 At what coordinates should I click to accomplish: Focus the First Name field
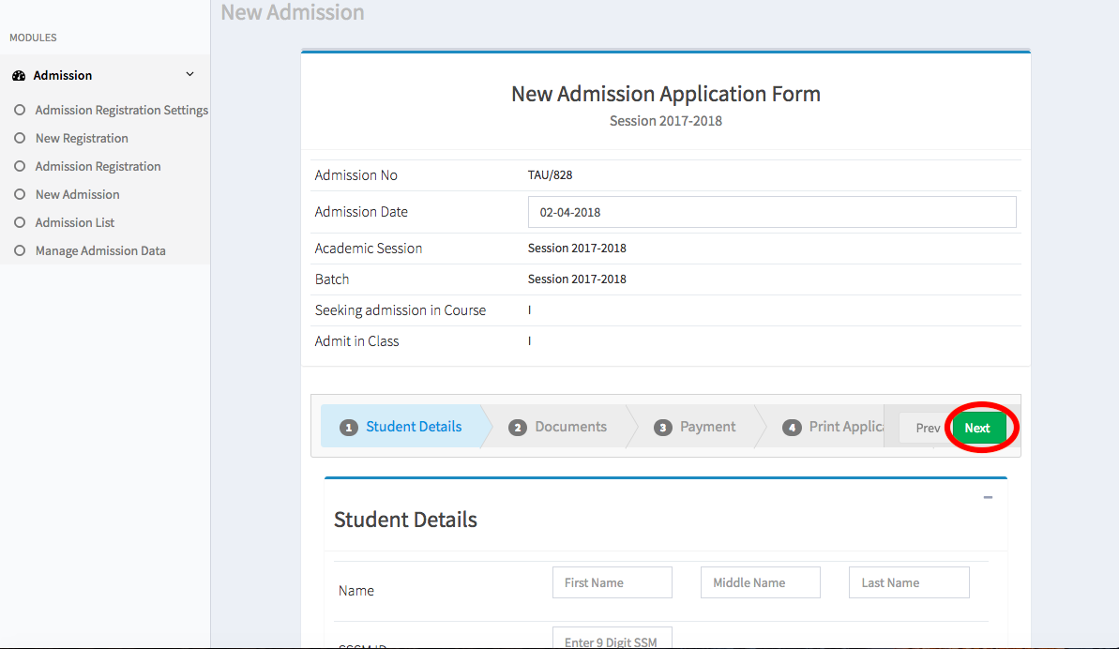coord(612,582)
